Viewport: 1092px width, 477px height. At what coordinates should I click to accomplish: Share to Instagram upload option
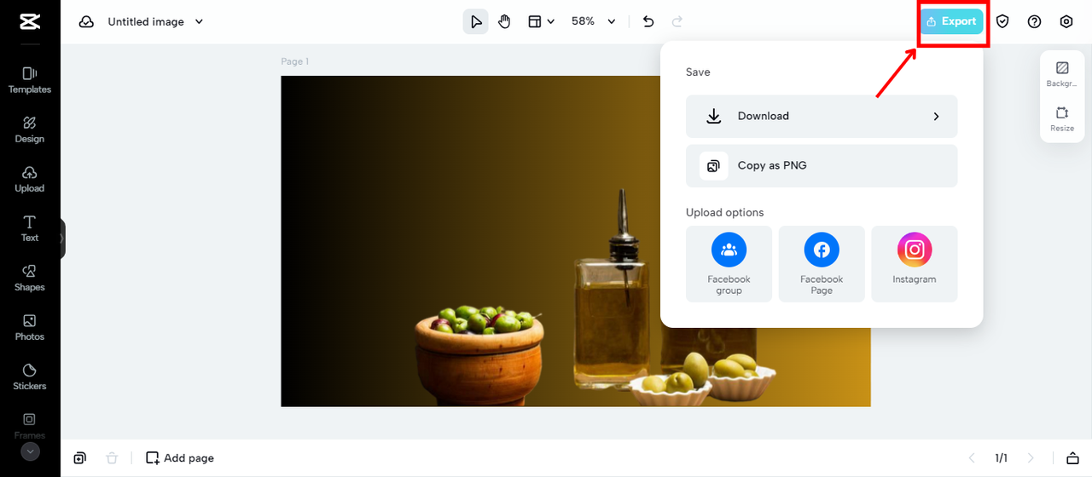[914, 263]
